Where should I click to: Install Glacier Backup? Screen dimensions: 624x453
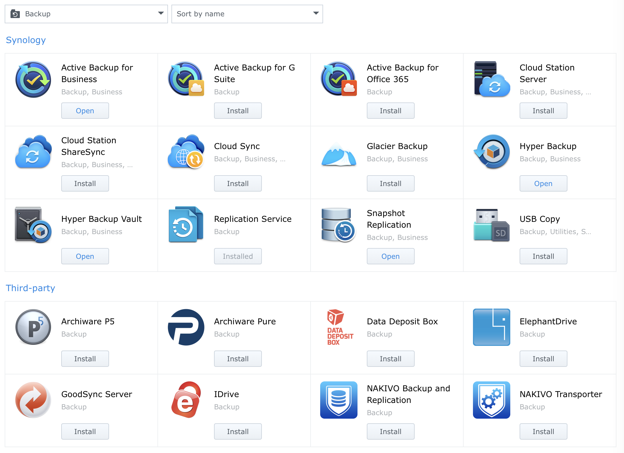coord(391,183)
